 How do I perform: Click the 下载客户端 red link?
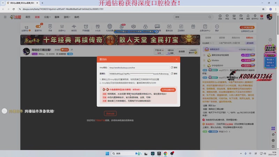[x=100, y=120]
